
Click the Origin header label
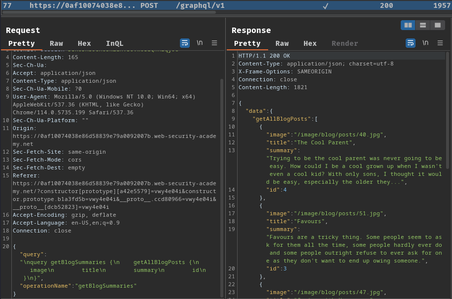[x=25, y=128]
